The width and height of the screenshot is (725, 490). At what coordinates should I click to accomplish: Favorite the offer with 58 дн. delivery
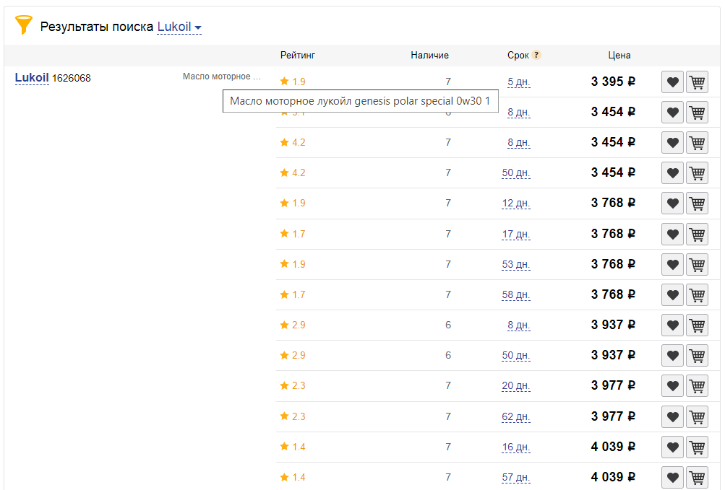tap(672, 295)
